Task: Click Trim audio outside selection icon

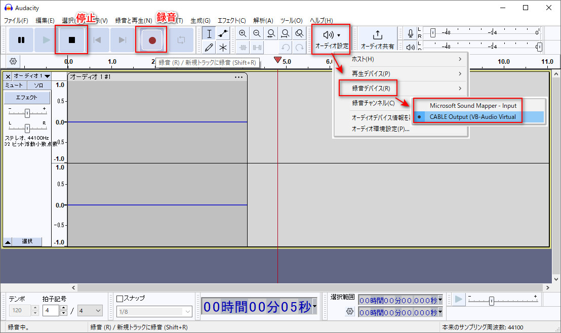Action: (243, 47)
